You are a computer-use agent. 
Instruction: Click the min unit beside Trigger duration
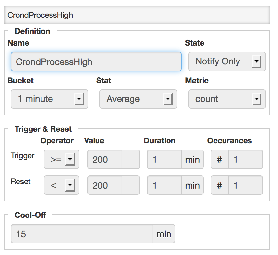192,159
